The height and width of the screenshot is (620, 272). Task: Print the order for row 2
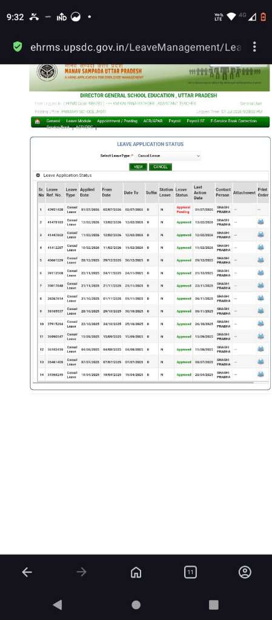260,222
